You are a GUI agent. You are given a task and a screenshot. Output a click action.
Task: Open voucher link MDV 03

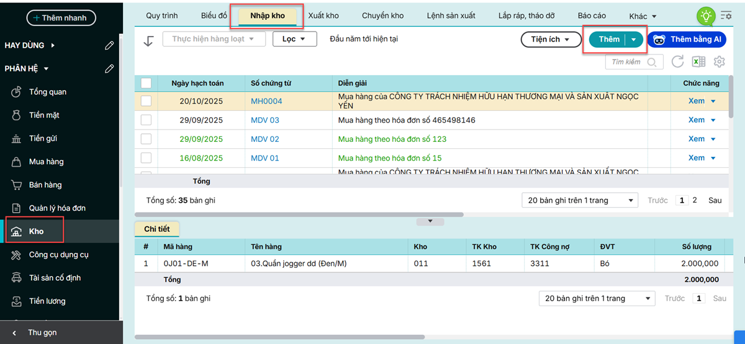click(x=265, y=120)
